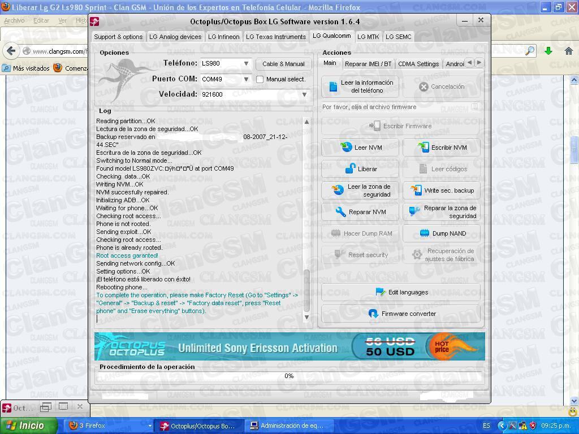Open Firefox Editar menu

tap(41, 21)
